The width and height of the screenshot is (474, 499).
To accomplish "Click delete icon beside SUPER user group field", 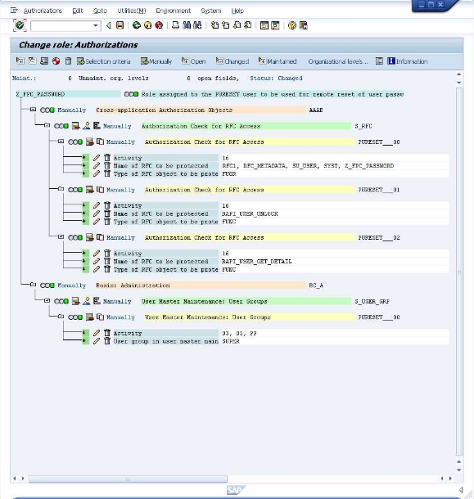I will [107, 341].
